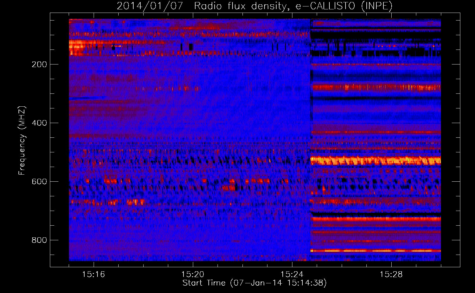
Task: Click the date '2014/01/07' in the title
Action: pos(150,6)
